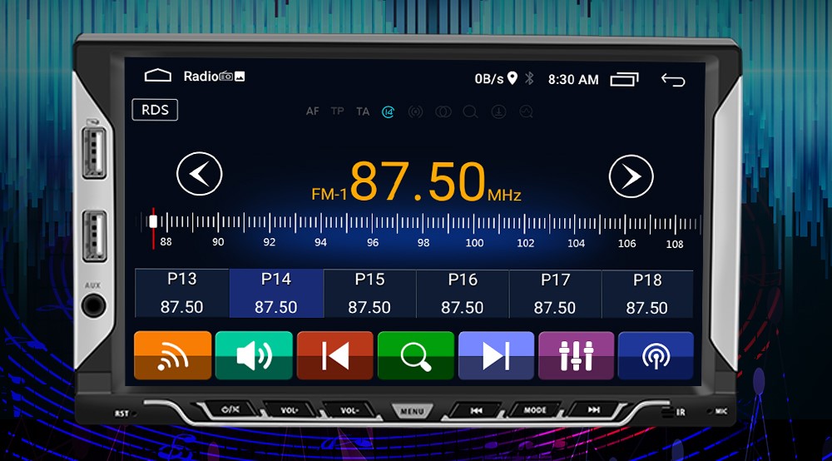Screen dimensions: 832x461
Task: Tap the waveform scan magnifier icon
Action: point(526,112)
